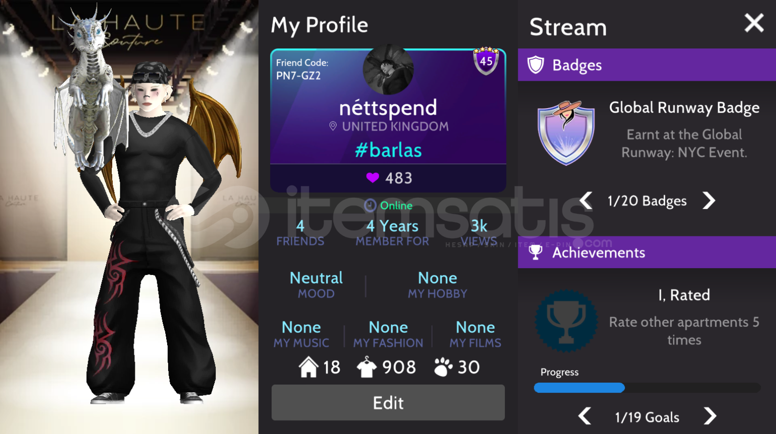Click the house apartments icon
Image resolution: width=776 pixels, height=434 pixels.
[309, 367]
